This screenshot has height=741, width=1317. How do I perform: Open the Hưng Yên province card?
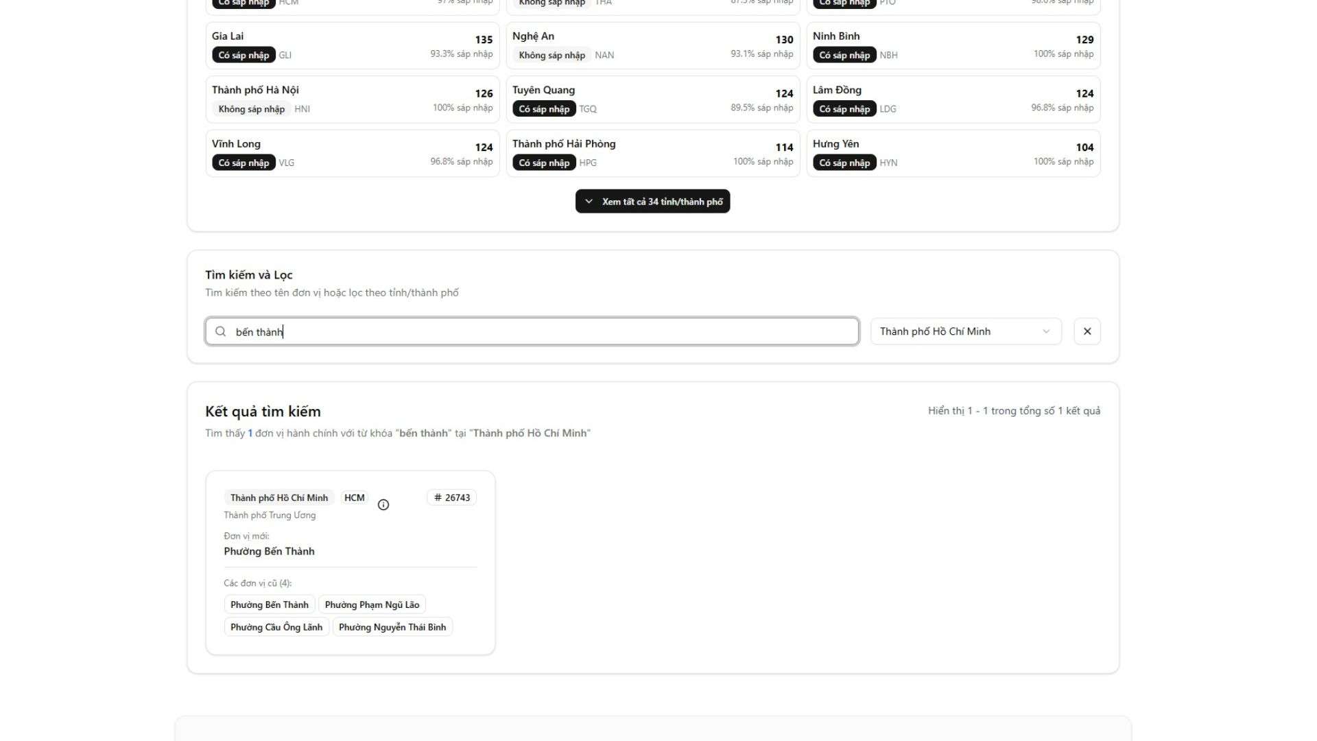pos(953,153)
